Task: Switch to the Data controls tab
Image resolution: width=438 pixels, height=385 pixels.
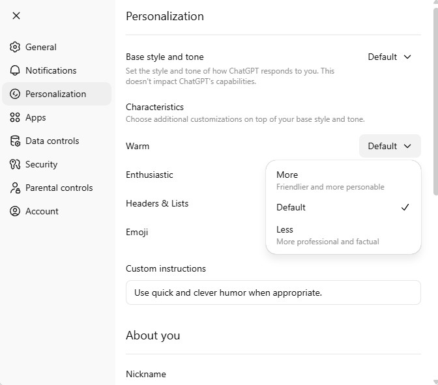Action: (52, 141)
